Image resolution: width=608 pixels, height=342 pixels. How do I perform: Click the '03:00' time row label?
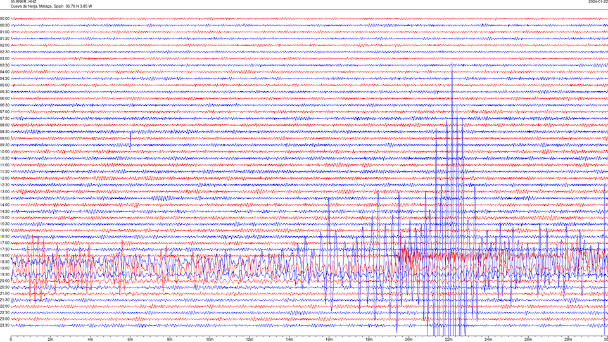pos(4,58)
